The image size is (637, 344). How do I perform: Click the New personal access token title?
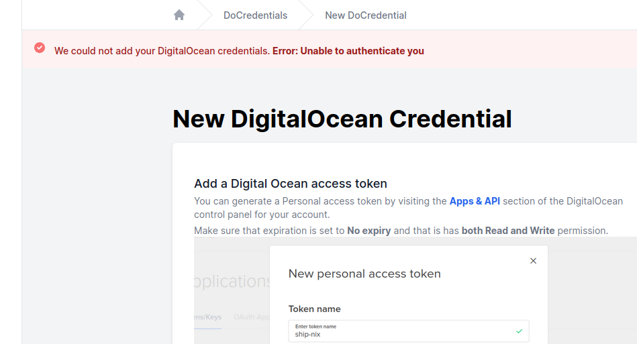point(364,274)
